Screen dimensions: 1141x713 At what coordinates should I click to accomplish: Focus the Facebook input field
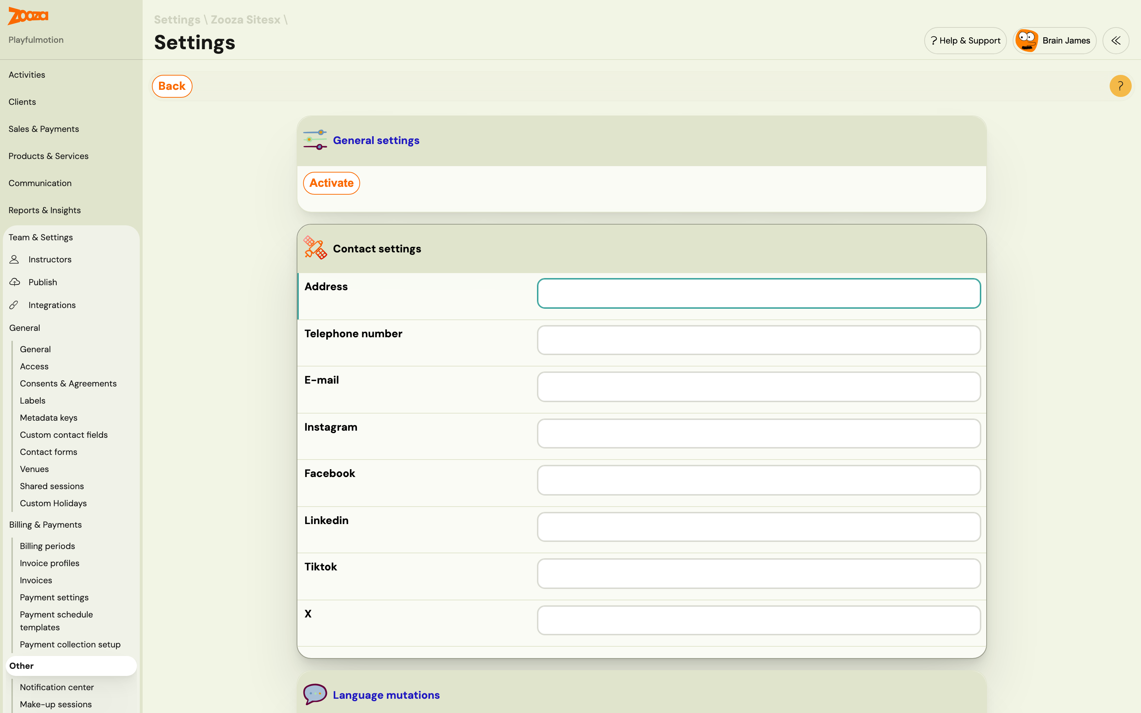click(x=759, y=480)
